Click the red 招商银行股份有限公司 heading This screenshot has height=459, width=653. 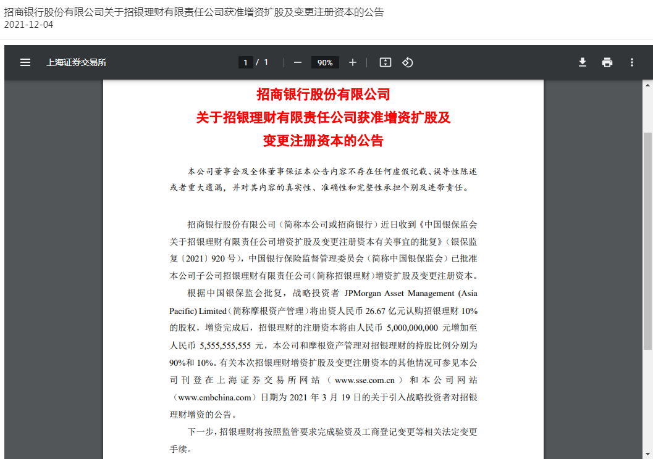323,94
